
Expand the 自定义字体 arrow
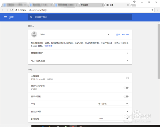[x=127, y=112]
